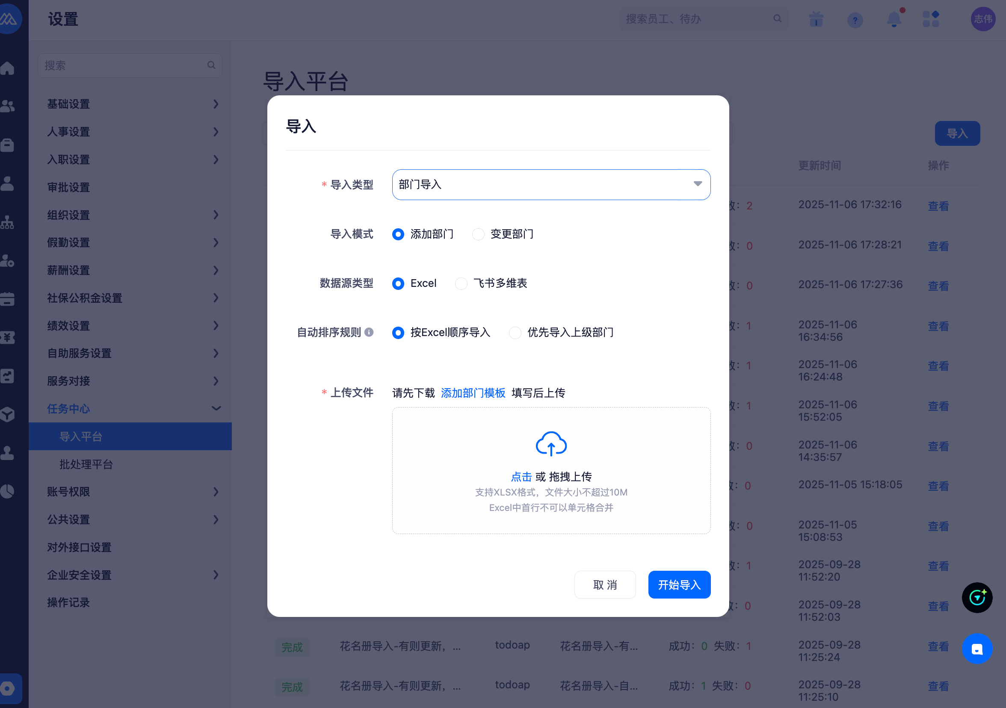Choose 飞书多维表 as data source
Viewport: 1006px width, 708px height.
pos(461,284)
